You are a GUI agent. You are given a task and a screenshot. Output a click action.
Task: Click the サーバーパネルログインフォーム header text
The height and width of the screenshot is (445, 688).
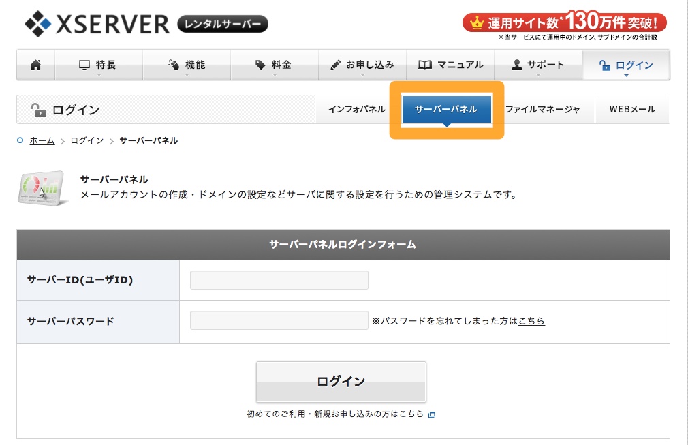[x=343, y=245]
